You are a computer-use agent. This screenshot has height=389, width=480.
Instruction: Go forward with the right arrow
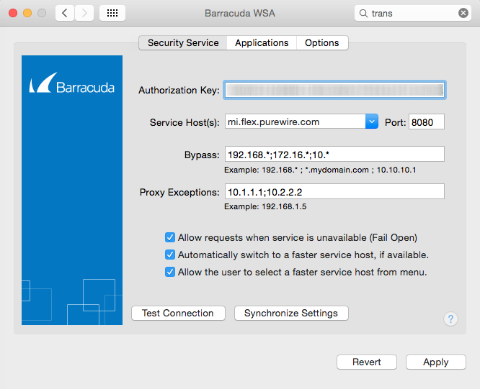[84, 13]
